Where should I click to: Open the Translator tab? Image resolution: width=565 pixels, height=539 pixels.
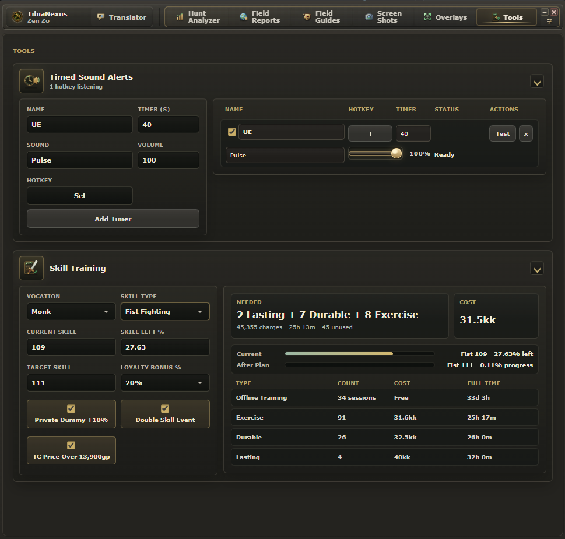pos(122,17)
